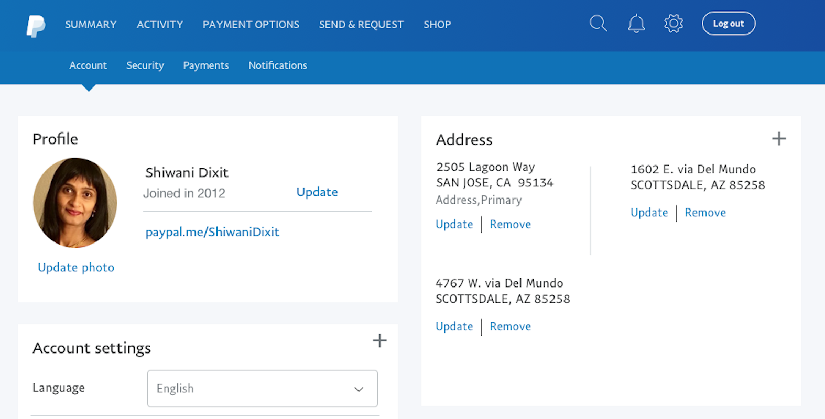Click the profile photo thumbnail
This screenshot has height=419, width=825.
[75, 203]
